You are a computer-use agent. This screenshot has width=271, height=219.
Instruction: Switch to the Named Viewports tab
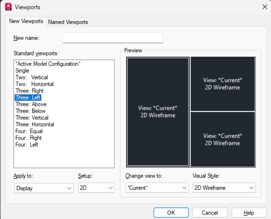pyautogui.click(x=68, y=22)
